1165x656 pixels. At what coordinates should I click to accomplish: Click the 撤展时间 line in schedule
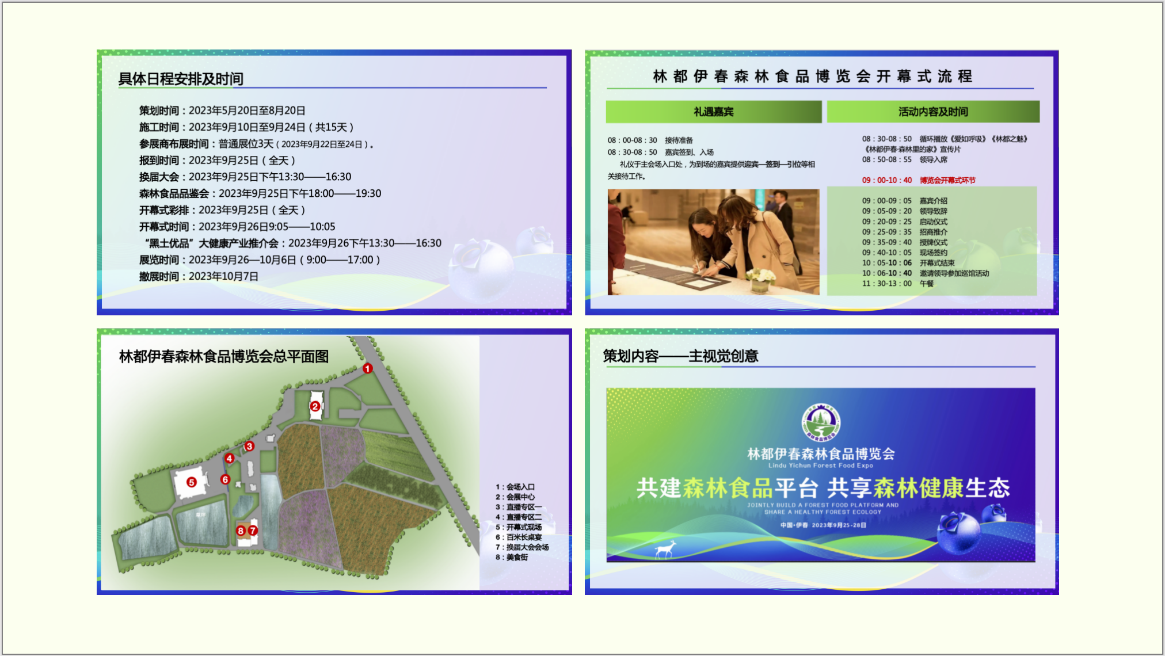pyautogui.click(x=199, y=277)
